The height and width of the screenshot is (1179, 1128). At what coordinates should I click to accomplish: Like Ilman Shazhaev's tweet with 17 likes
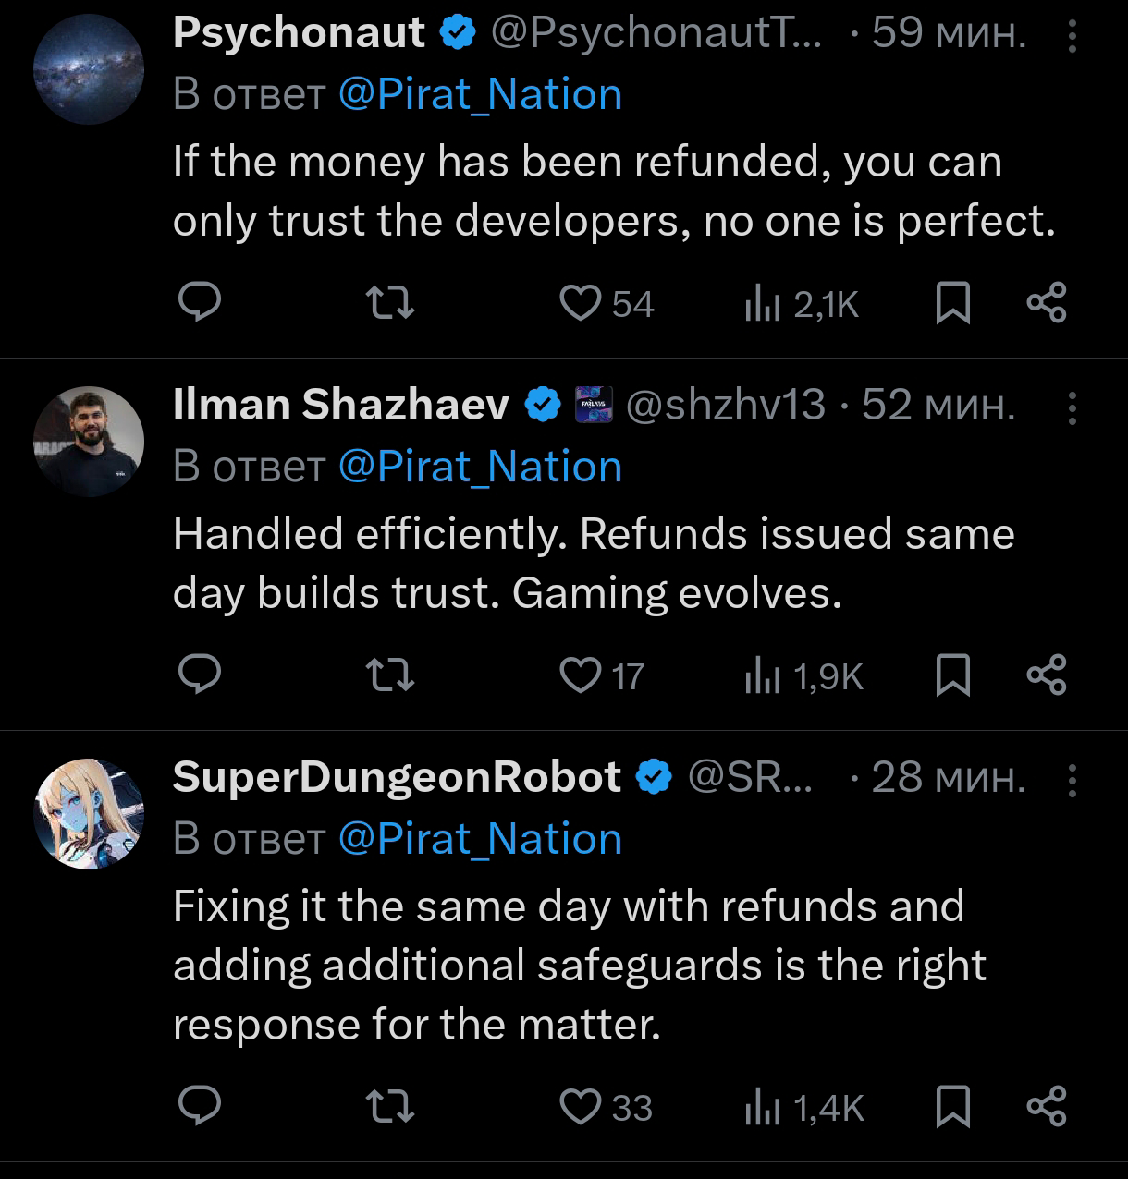pyautogui.click(x=582, y=675)
